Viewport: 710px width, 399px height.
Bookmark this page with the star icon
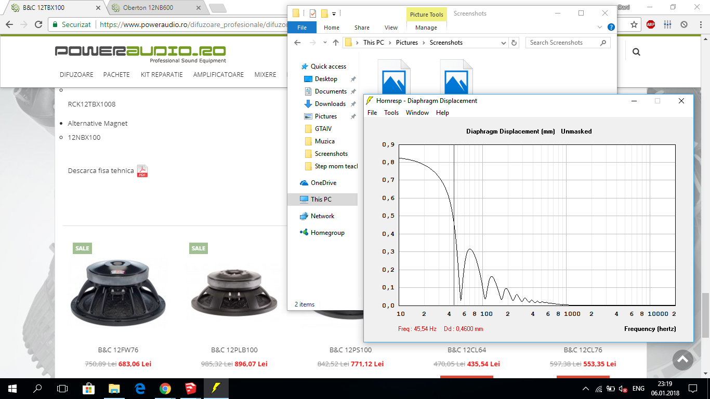[x=634, y=24]
